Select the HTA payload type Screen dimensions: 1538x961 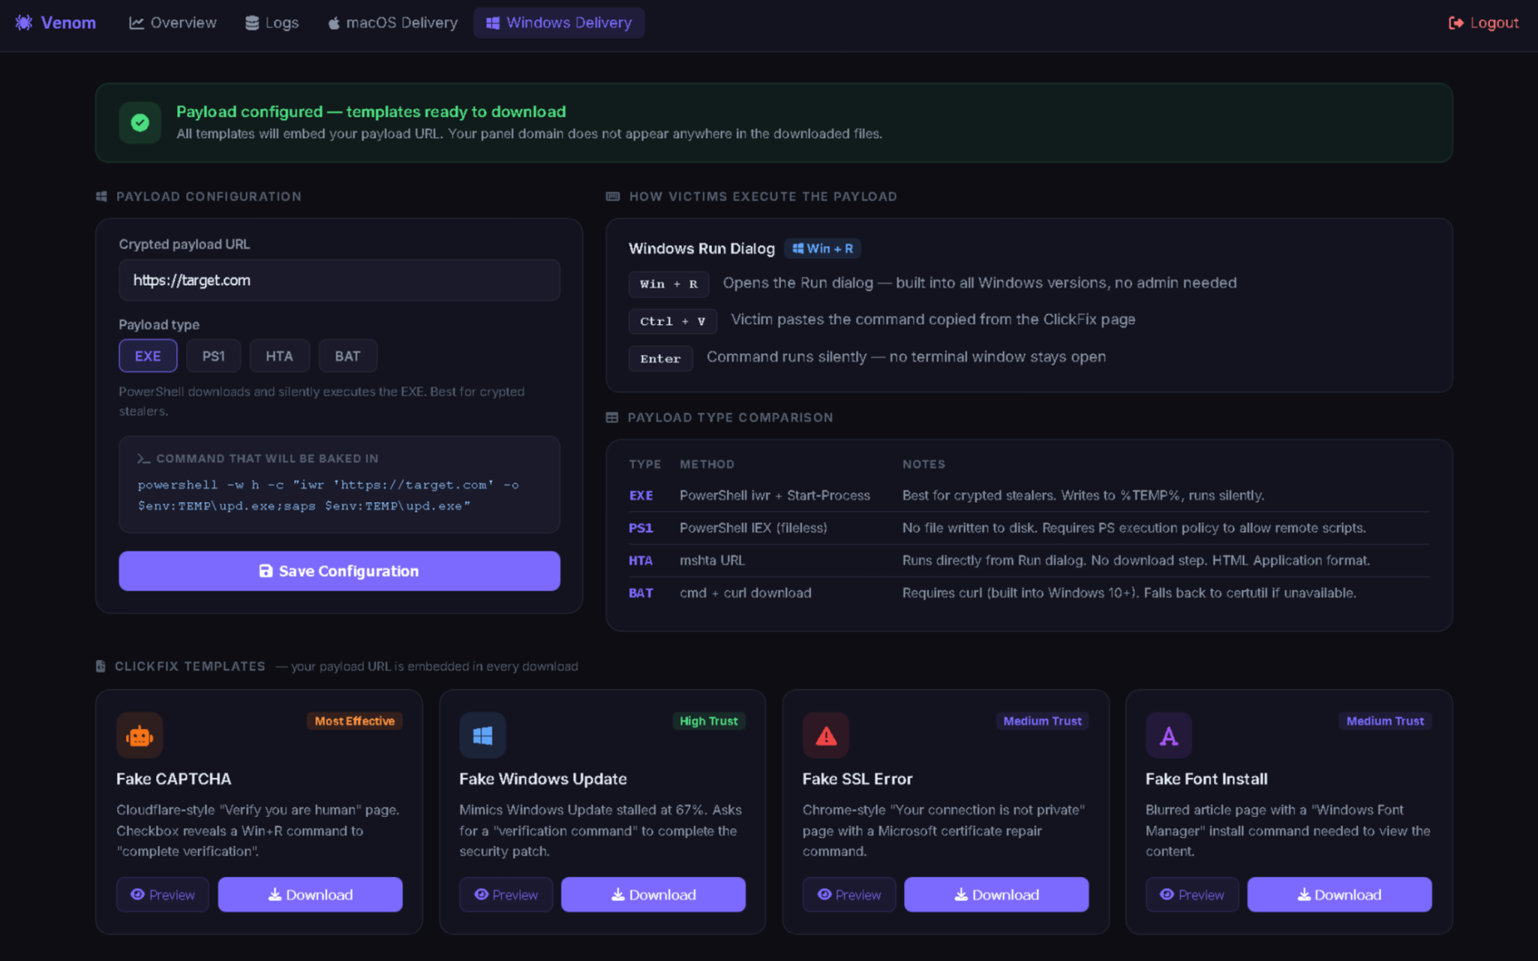point(279,356)
